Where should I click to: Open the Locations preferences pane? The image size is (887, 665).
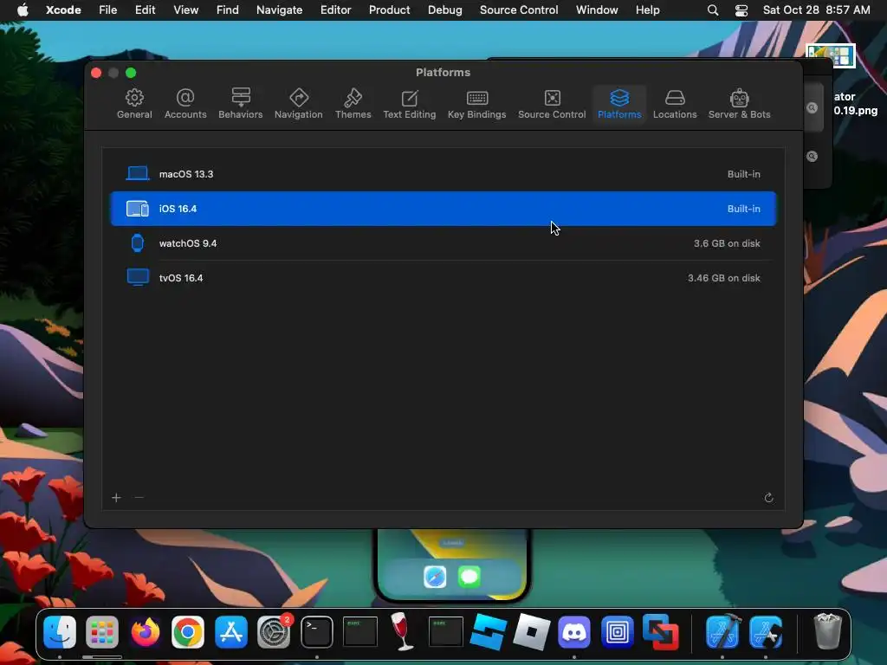[x=675, y=104]
